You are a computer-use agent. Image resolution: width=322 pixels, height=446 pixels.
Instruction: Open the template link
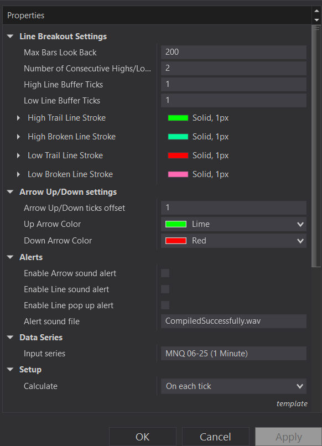292,403
